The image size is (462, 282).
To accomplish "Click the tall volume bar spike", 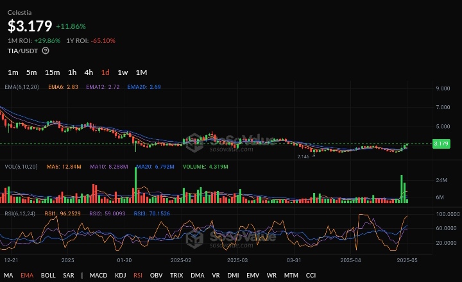I will 402,188.
